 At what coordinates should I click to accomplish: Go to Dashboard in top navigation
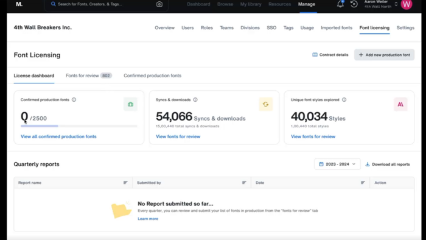198,4
